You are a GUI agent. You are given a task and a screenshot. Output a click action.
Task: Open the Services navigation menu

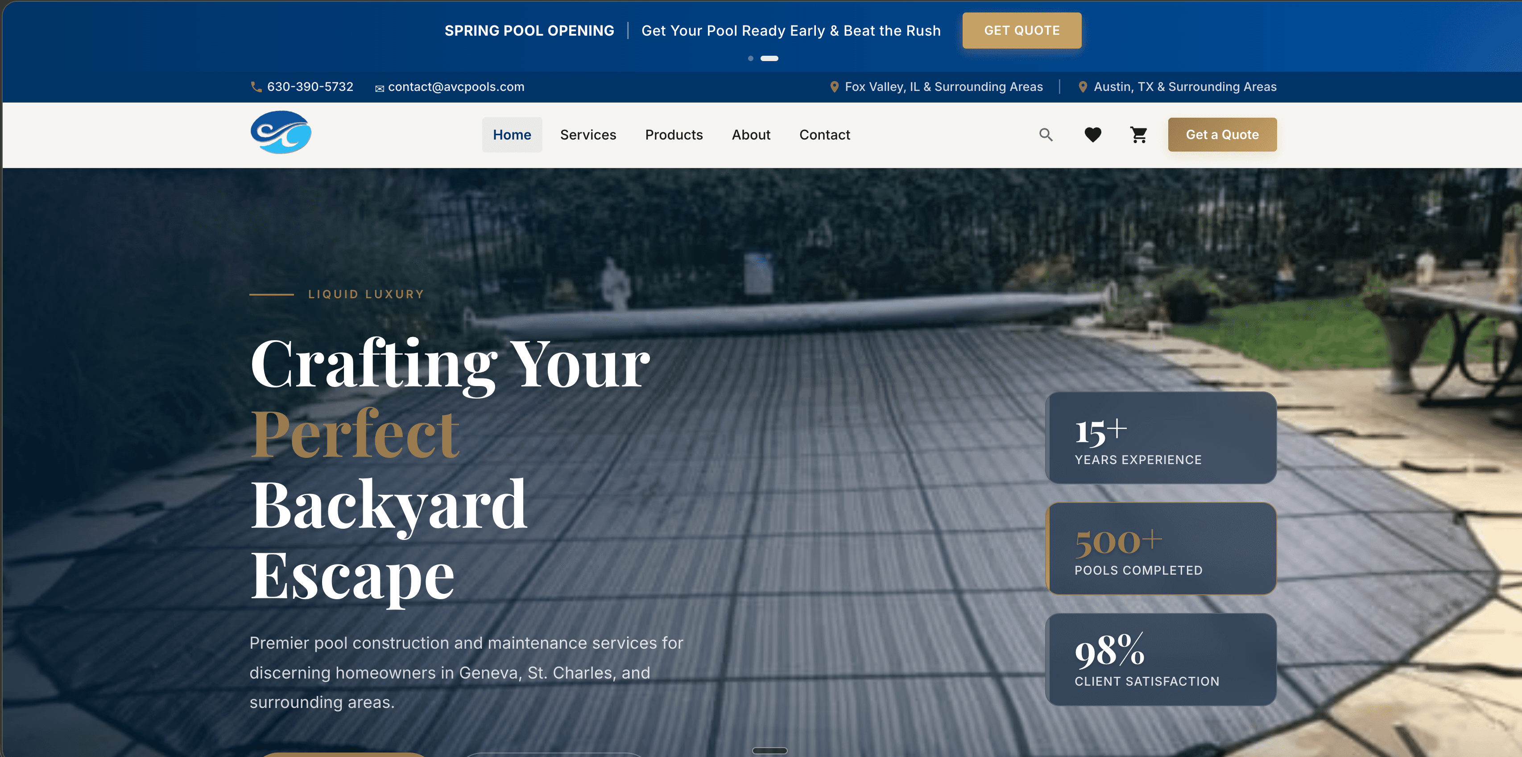588,135
